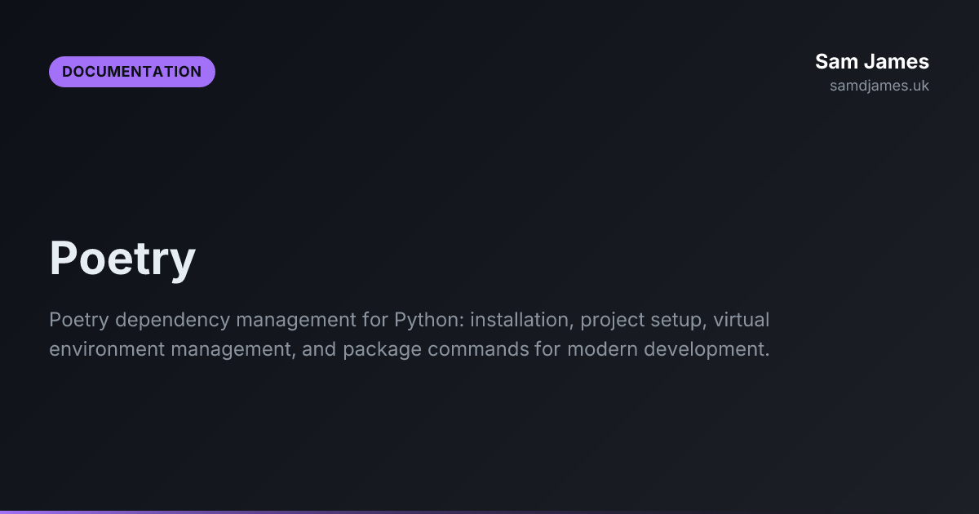Click the Poetry page title
Viewport: 979px width, 514px height.
tap(122, 259)
